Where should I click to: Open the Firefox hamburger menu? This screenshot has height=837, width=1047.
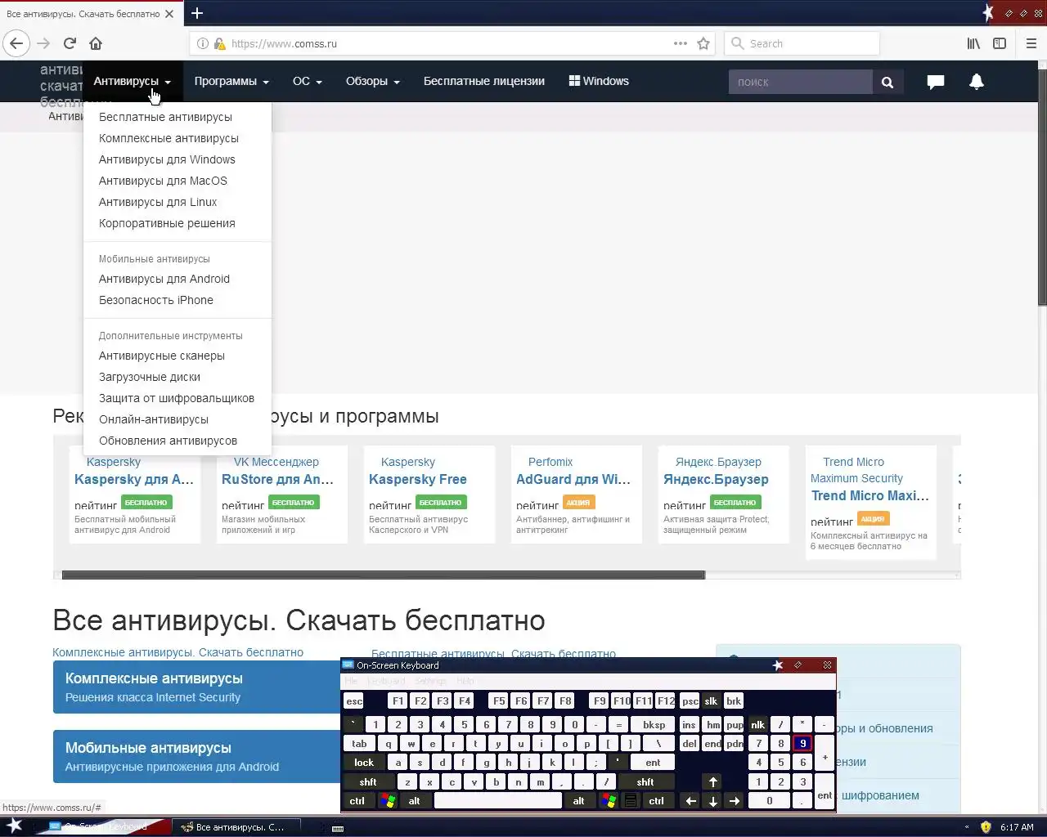coord(1031,43)
